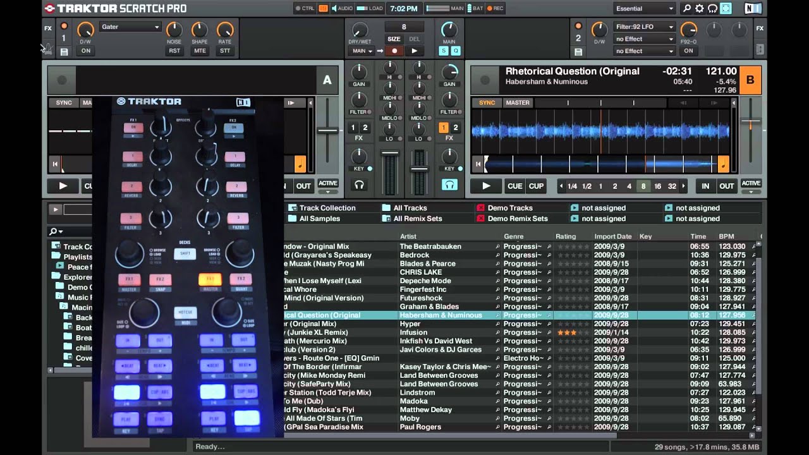Click tempo bend left arrow on deck B

(x=683, y=102)
